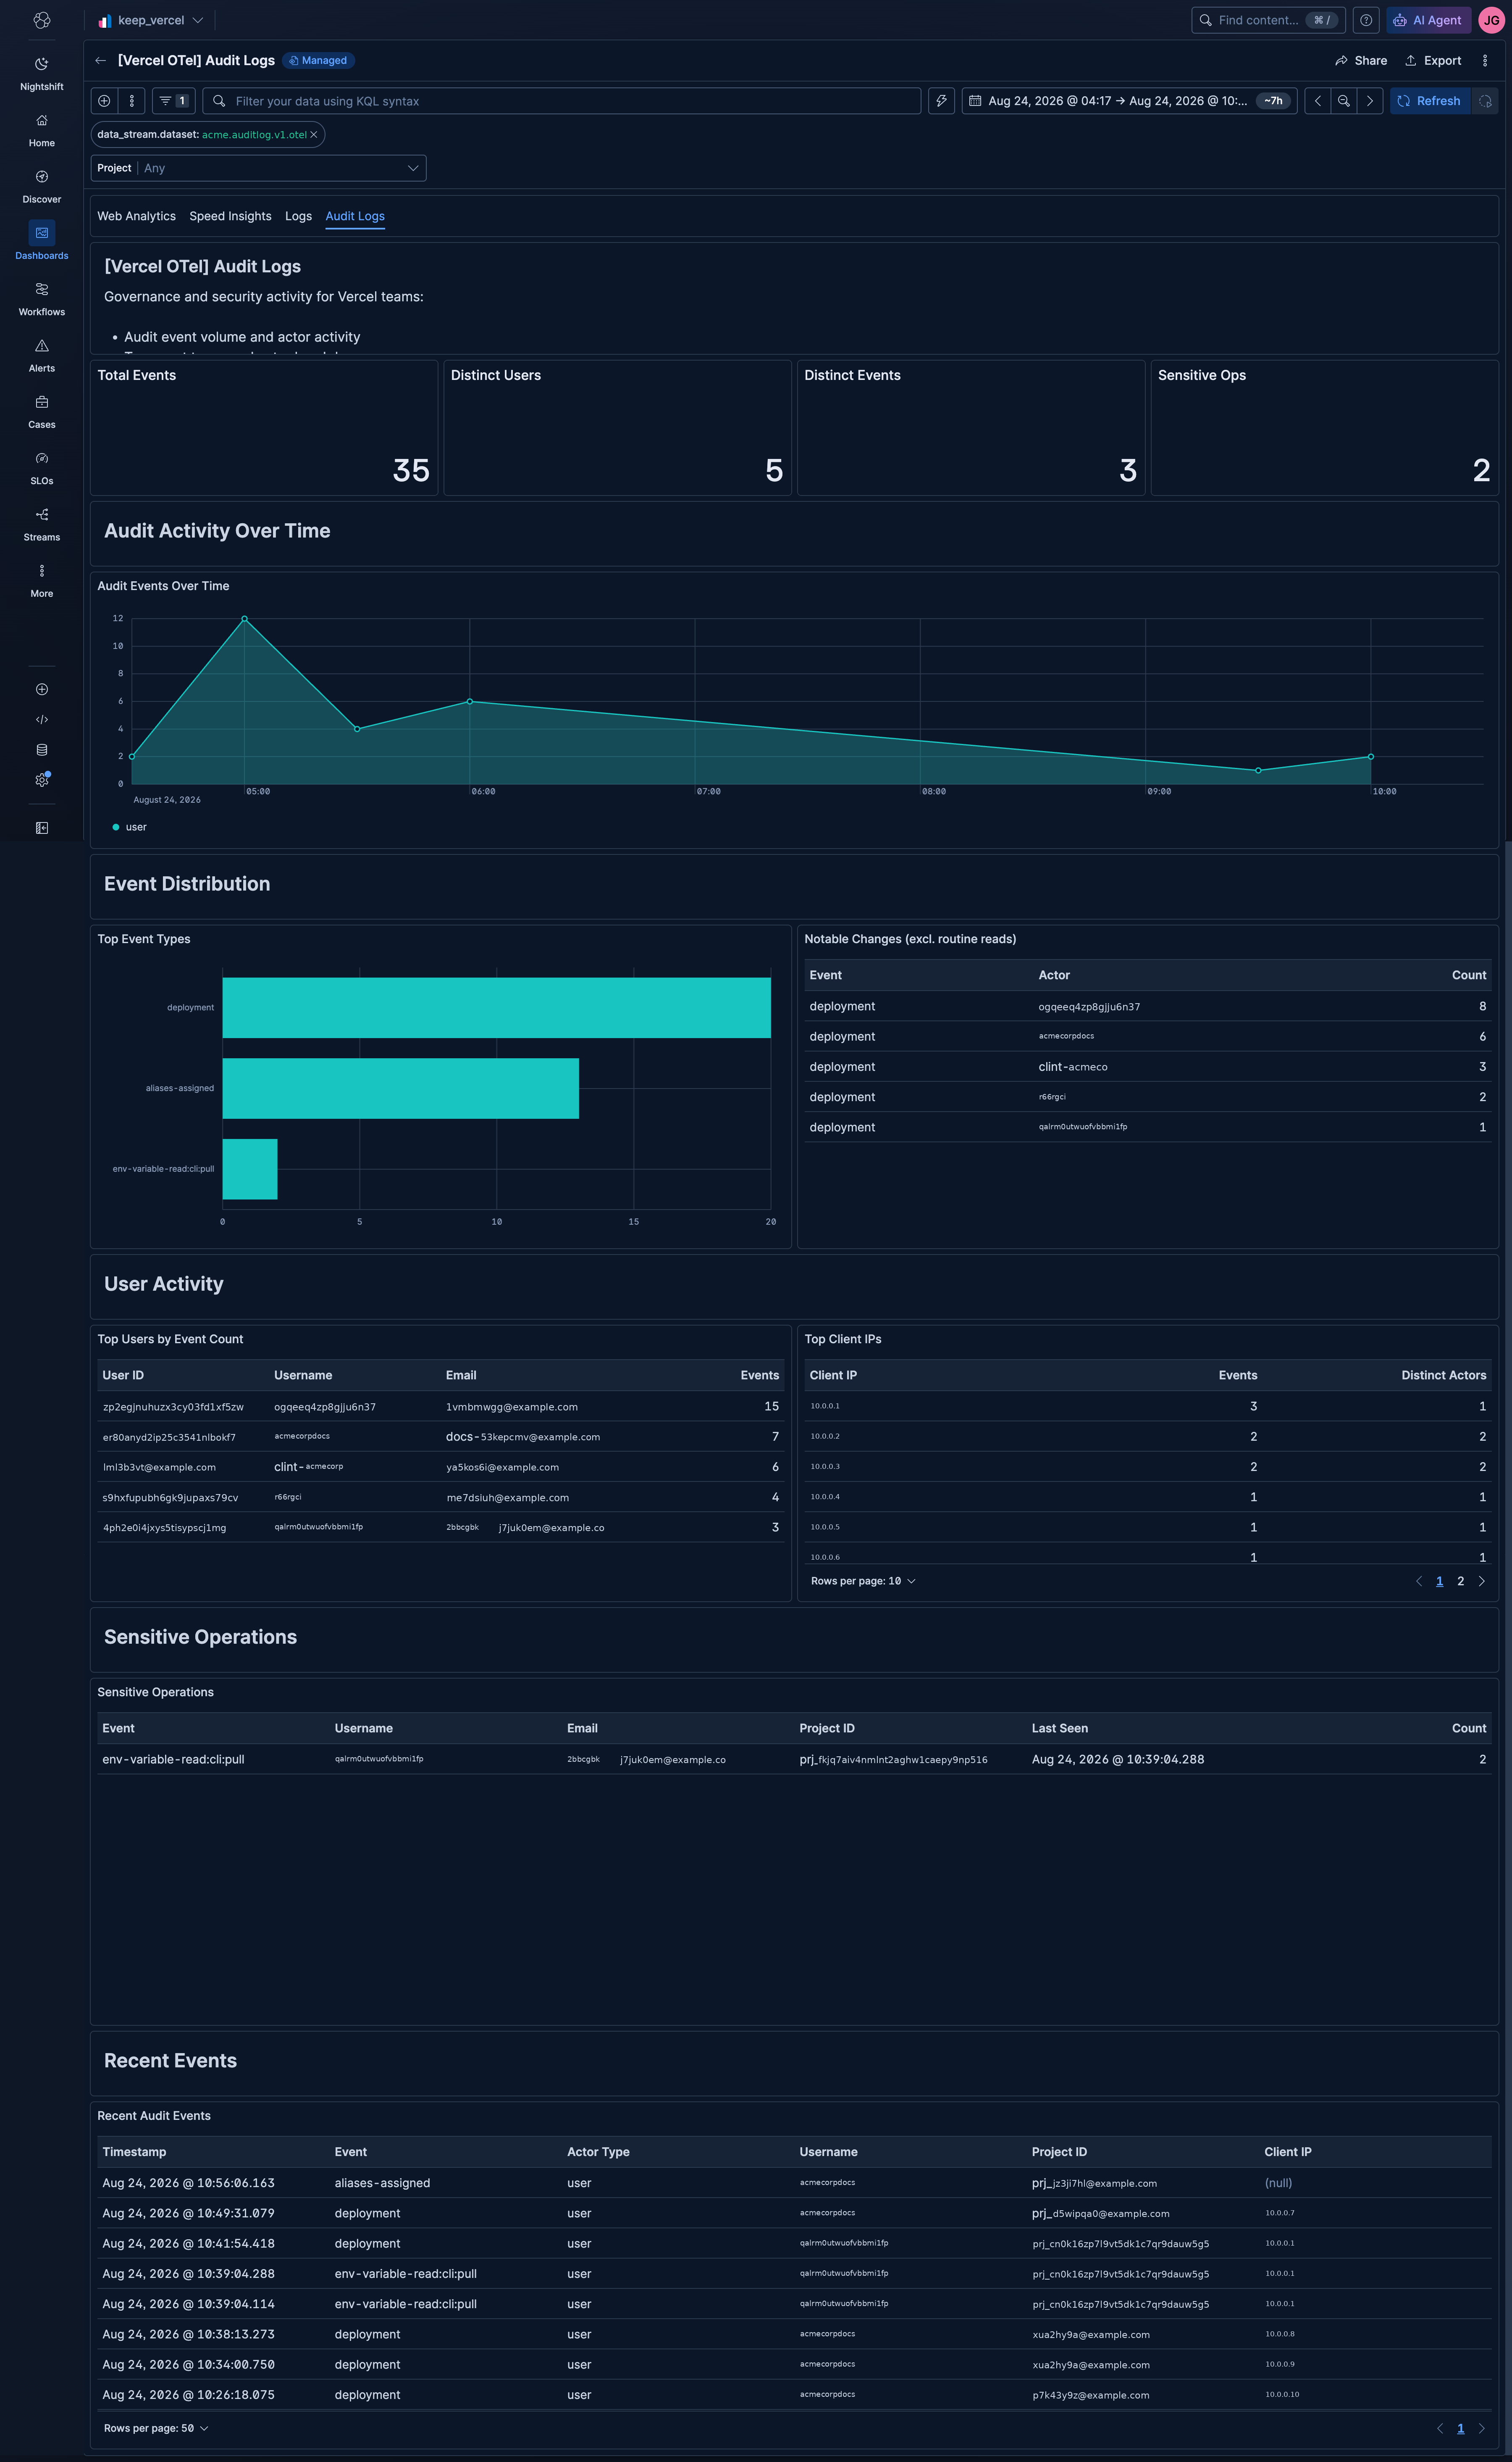Select page 2 of Client IPs
This screenshot has height=2462, width=1512.
pos(1460,1581)
